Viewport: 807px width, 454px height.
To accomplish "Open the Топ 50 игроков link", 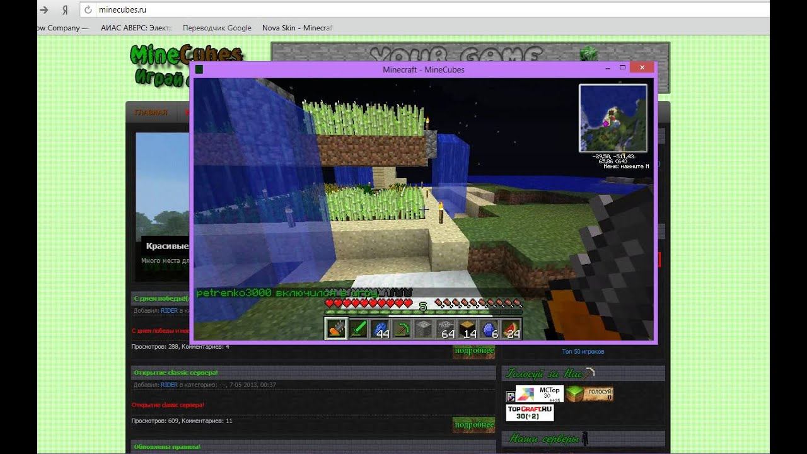I will pos(583,351).
